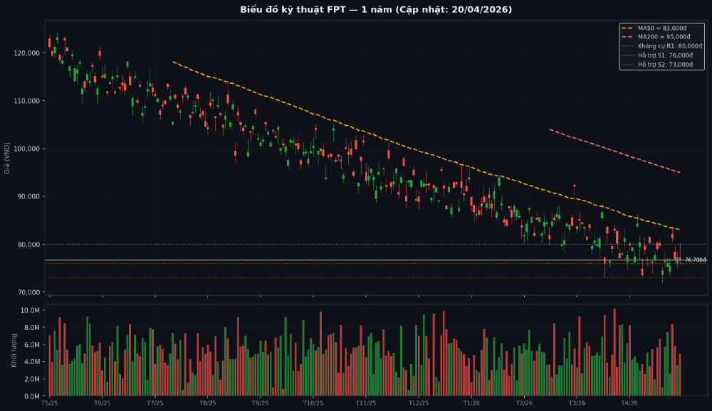The image size is (712, 411).
Task: Click the 100,000 price axis label
Action: click(27, 149)
